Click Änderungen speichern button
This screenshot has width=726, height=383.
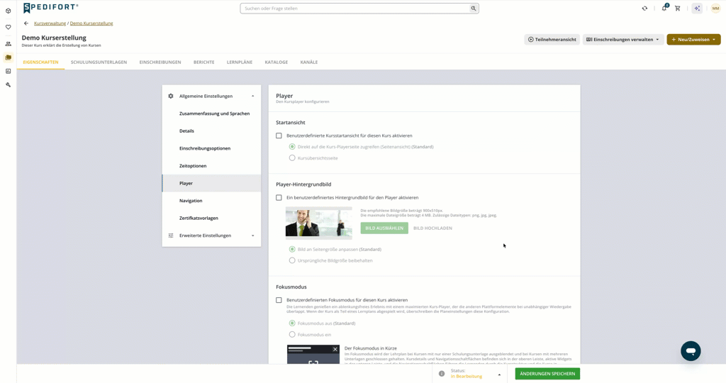point(547,374)
